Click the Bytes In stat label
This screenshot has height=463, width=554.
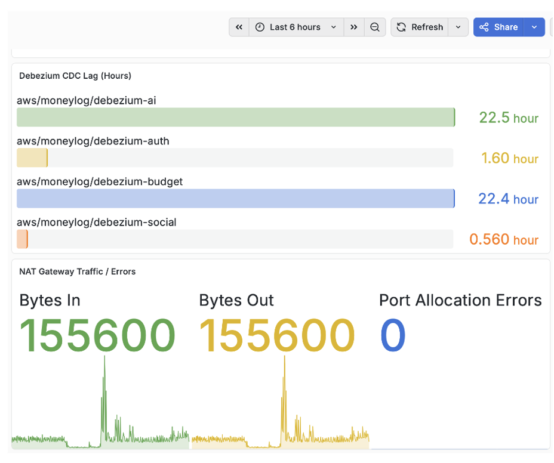point(50,300)
